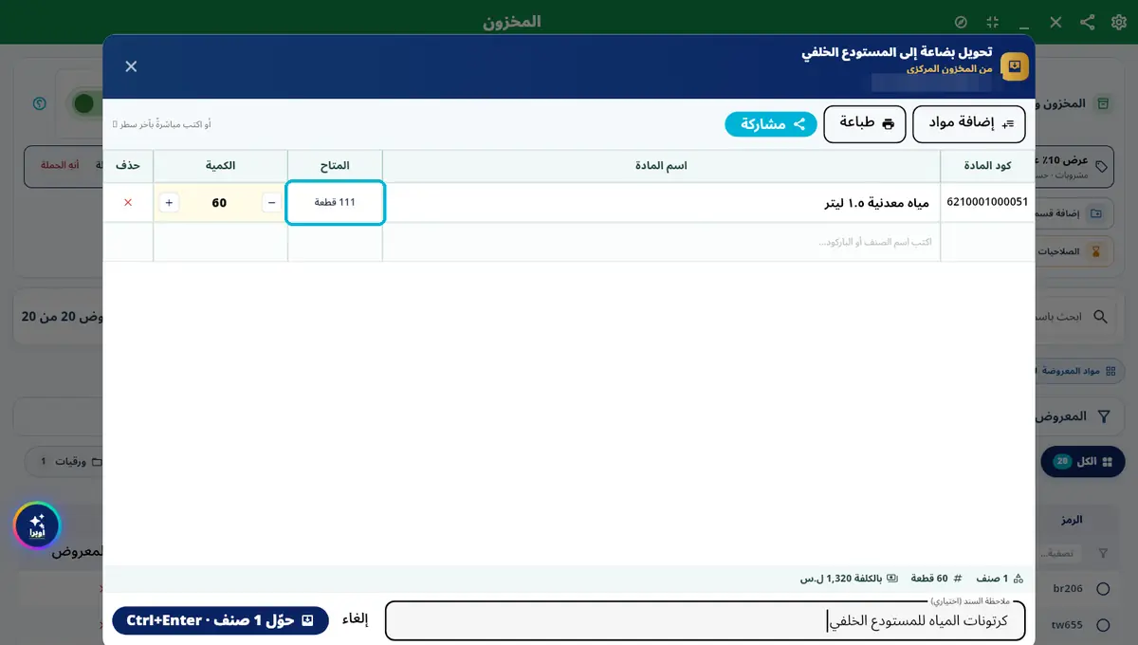Toggle the green switch in background page
Screen dimensions: 1138x645
[83, 103]
